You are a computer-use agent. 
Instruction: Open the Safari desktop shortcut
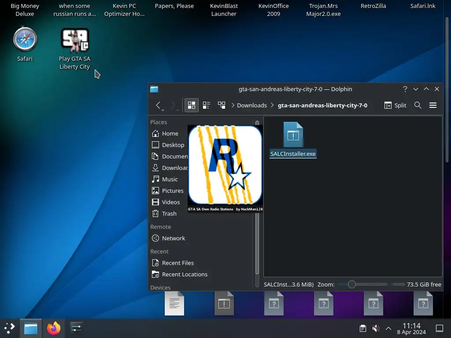[x=25, y=39]
